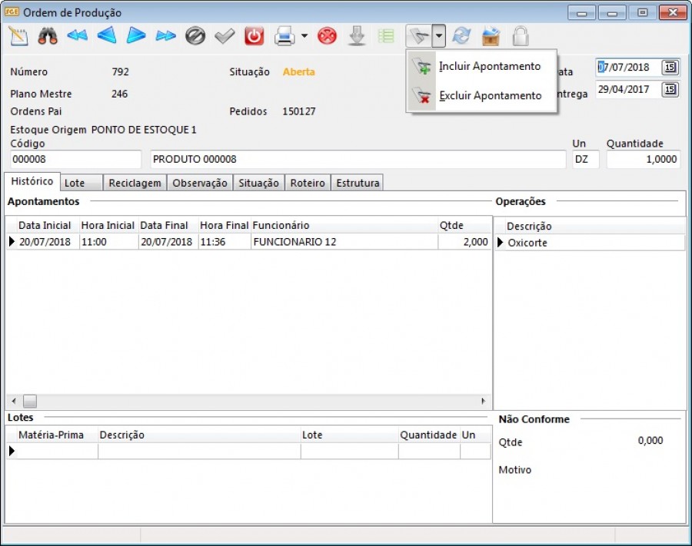Click the red power button icon
The image size is (692, 546).
(x=255, y=36)
